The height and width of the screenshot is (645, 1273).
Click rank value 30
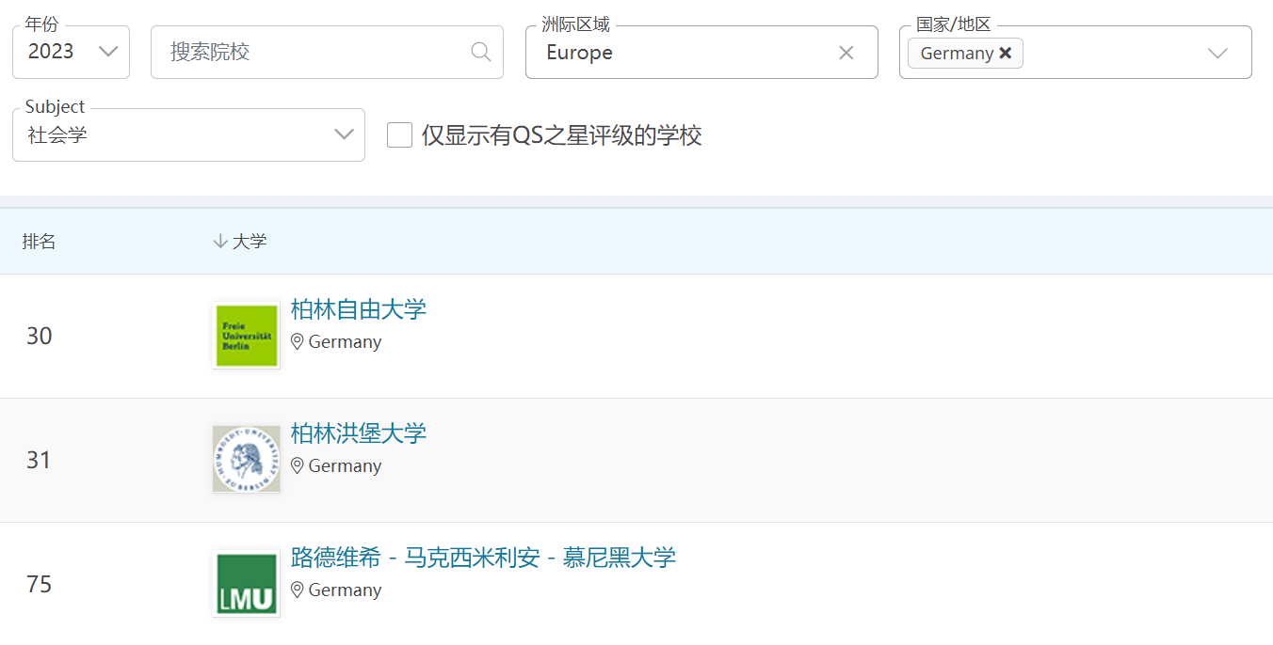tap(40, 336)
